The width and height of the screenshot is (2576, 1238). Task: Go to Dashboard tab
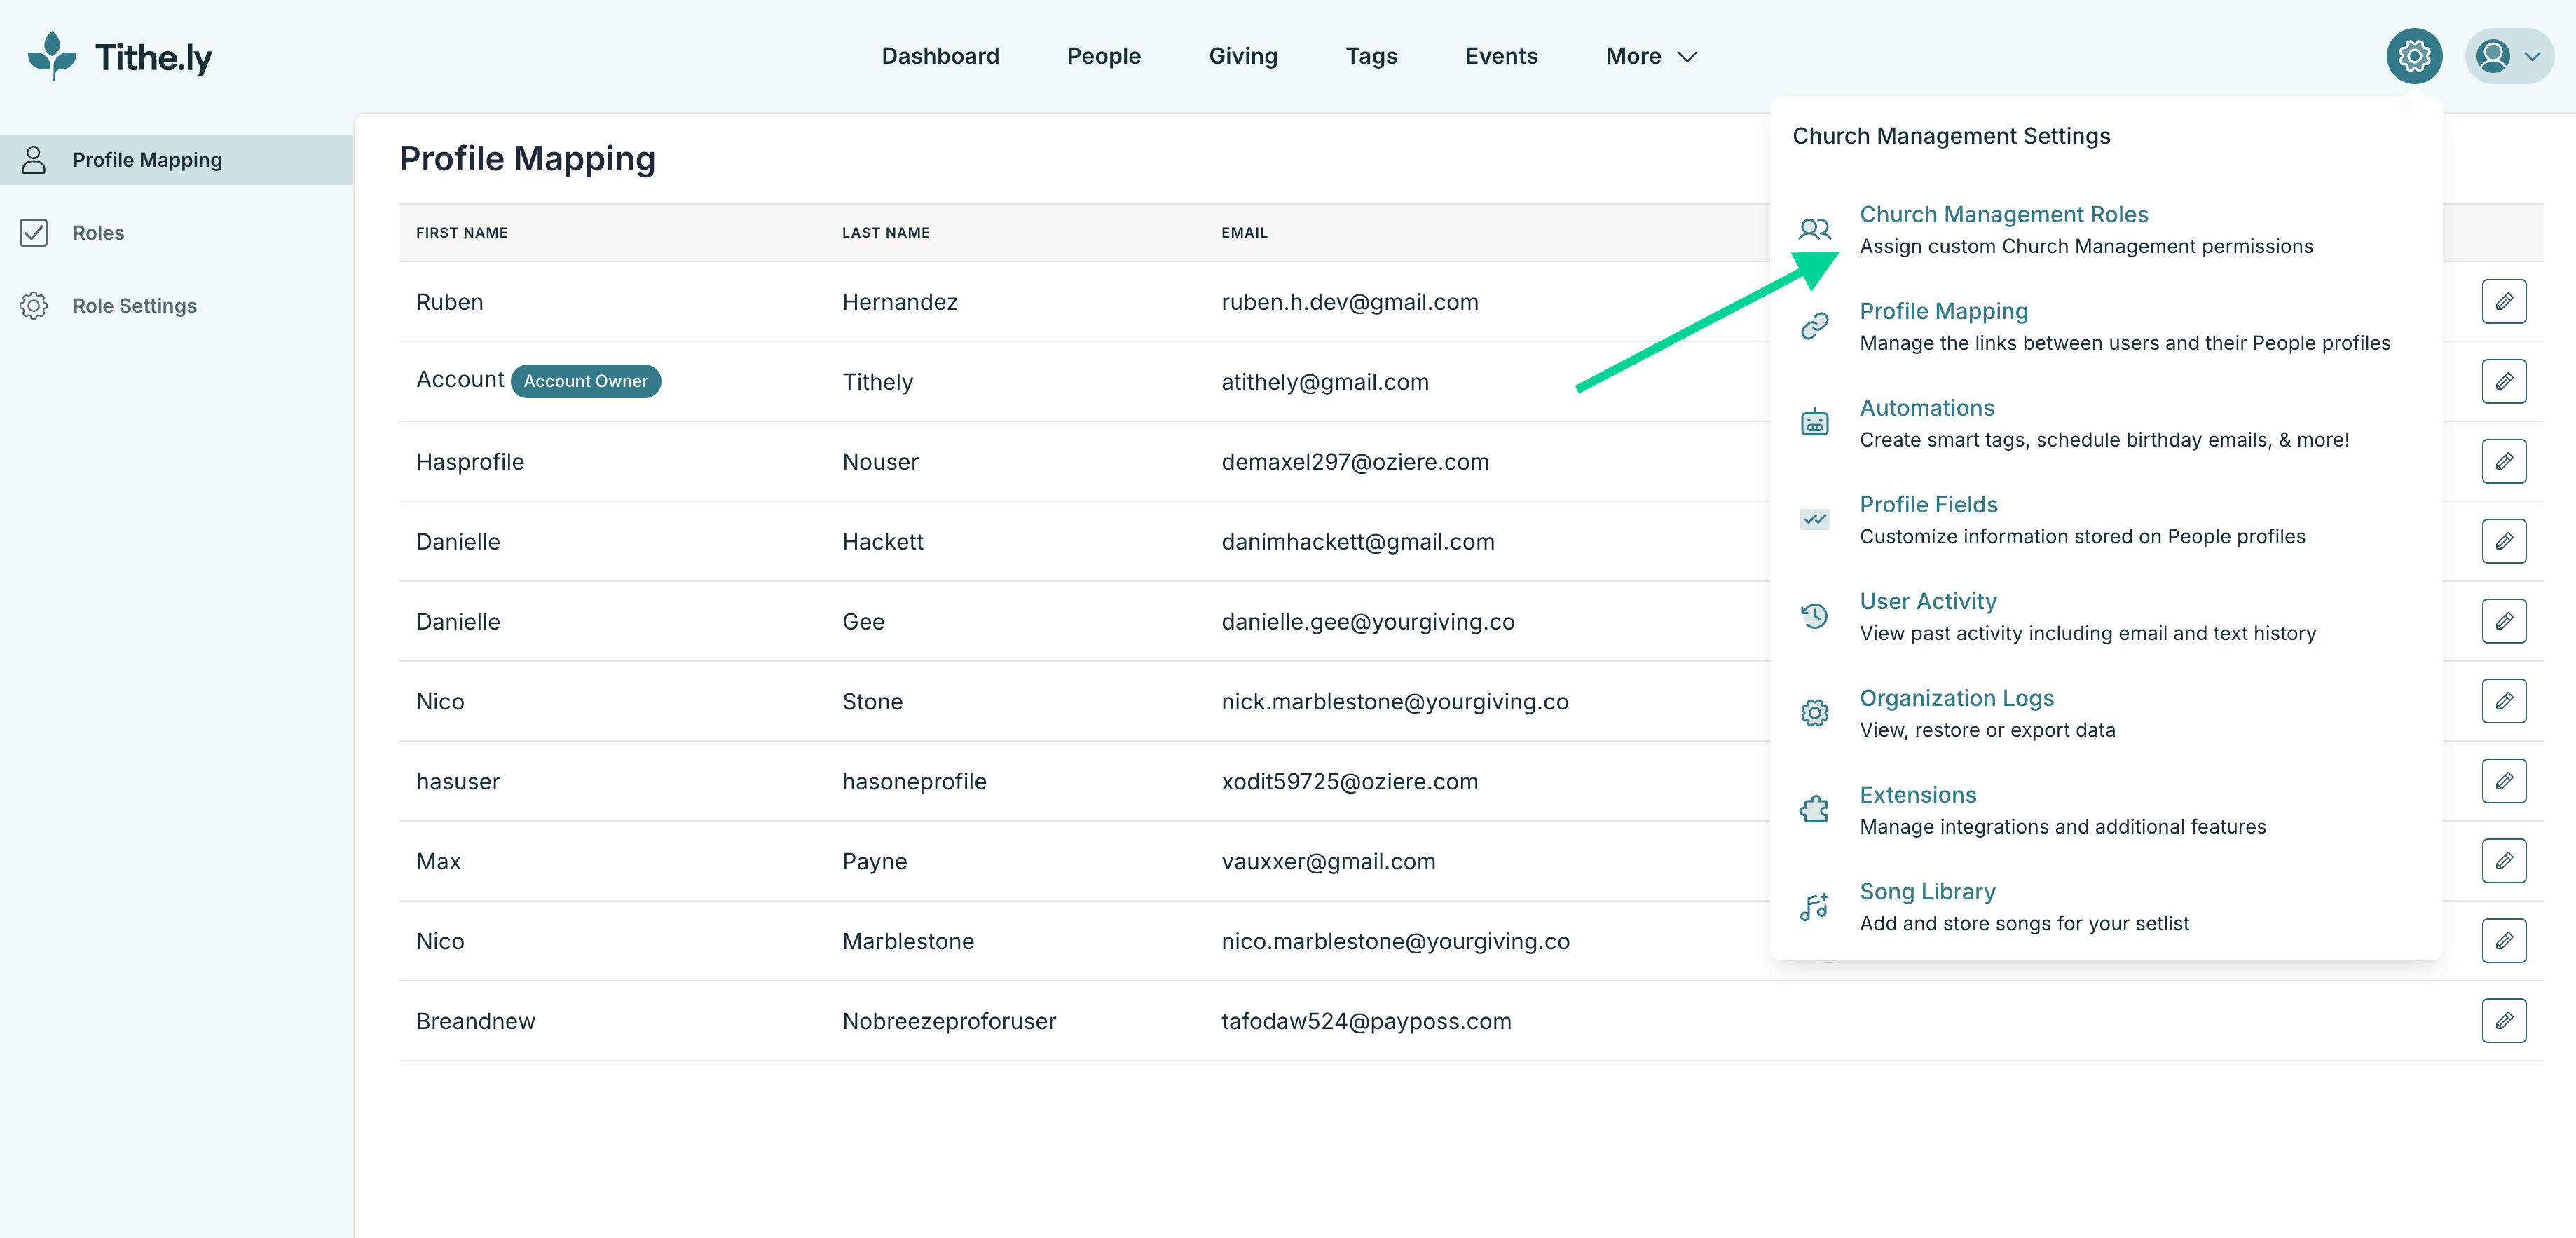click(x=940, y=56)
